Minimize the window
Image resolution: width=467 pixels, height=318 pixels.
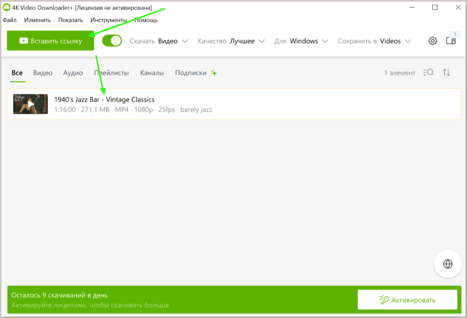tap(412, 7)
